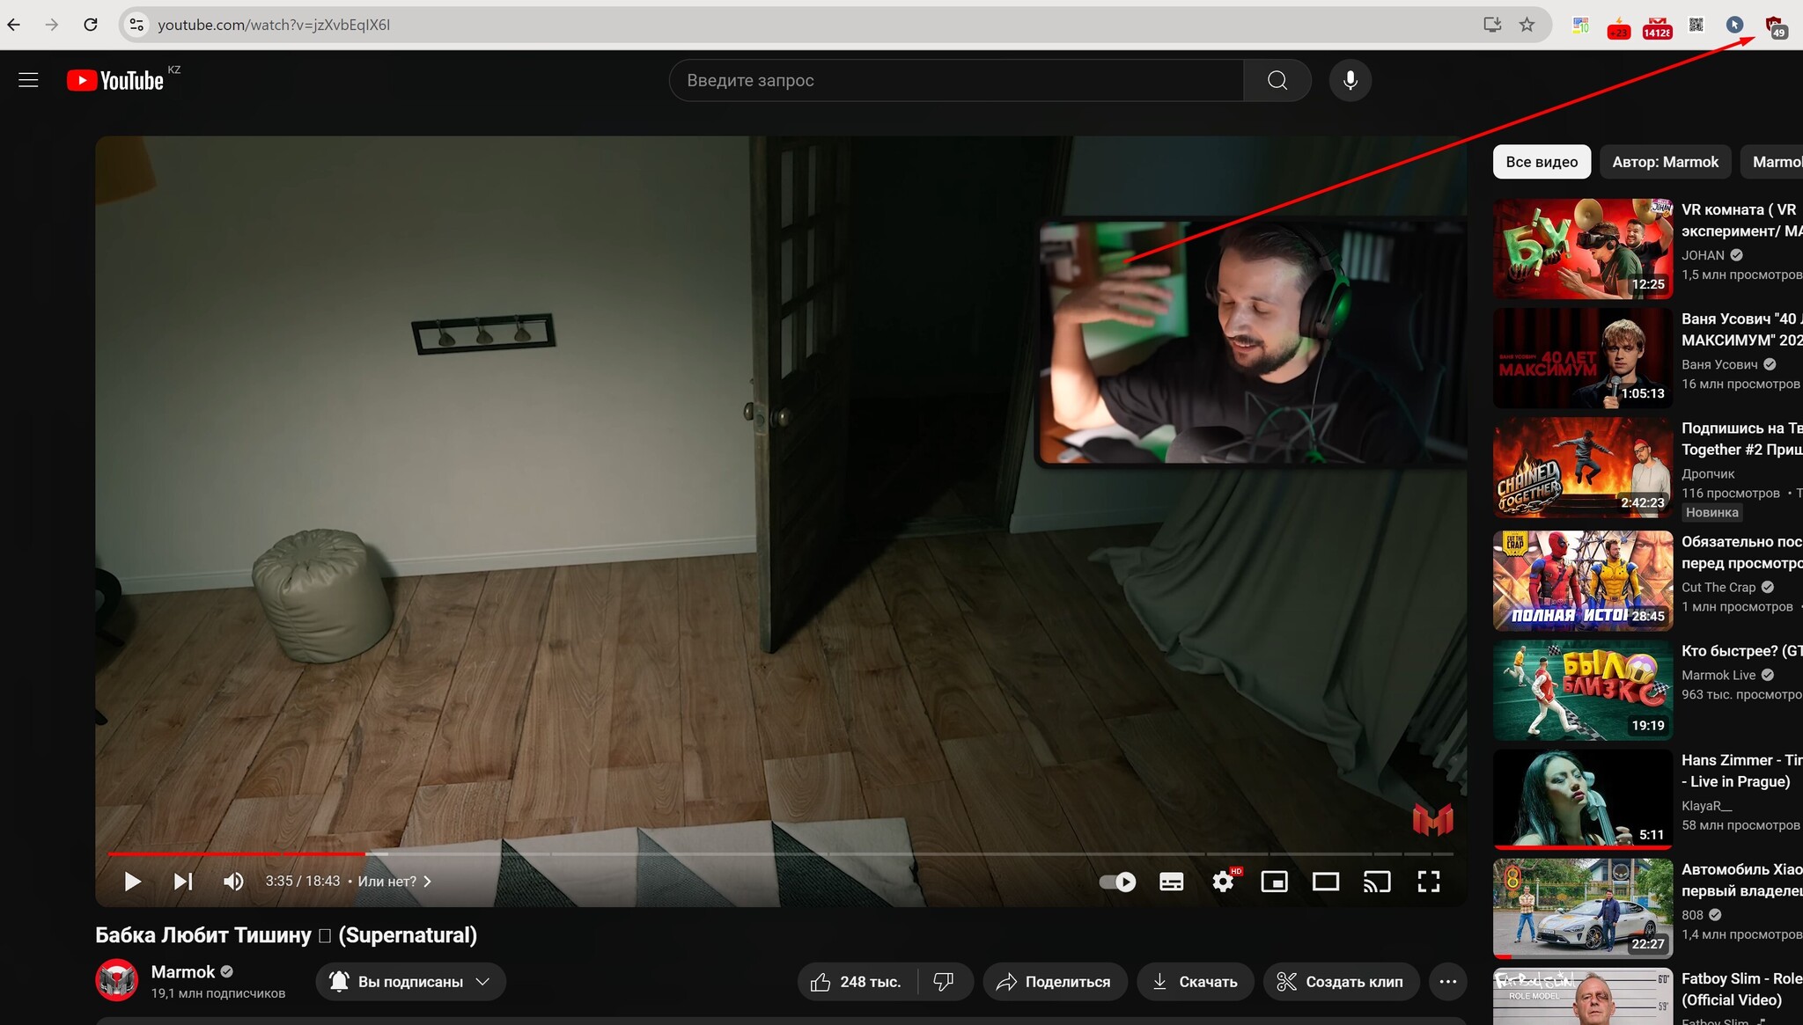Select the 'Все видео' chip
Screen dimensions: 1803x1025
coord(1541,162)
